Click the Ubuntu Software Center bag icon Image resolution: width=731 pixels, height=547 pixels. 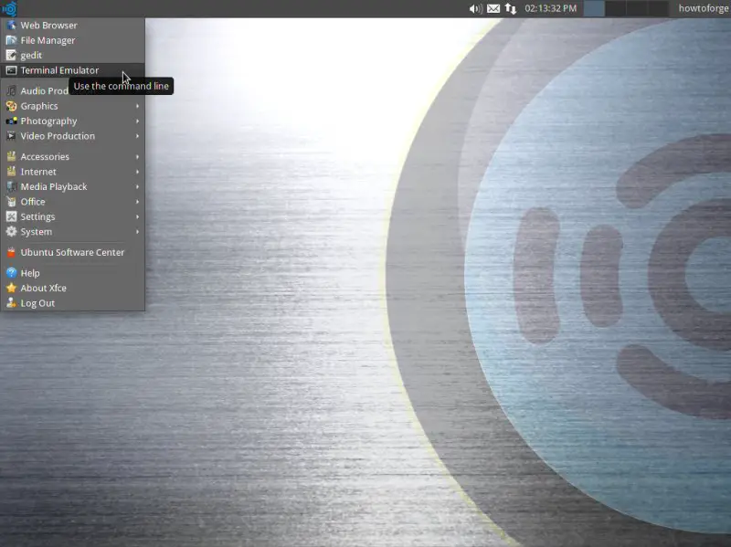click(x=11, y=253)
